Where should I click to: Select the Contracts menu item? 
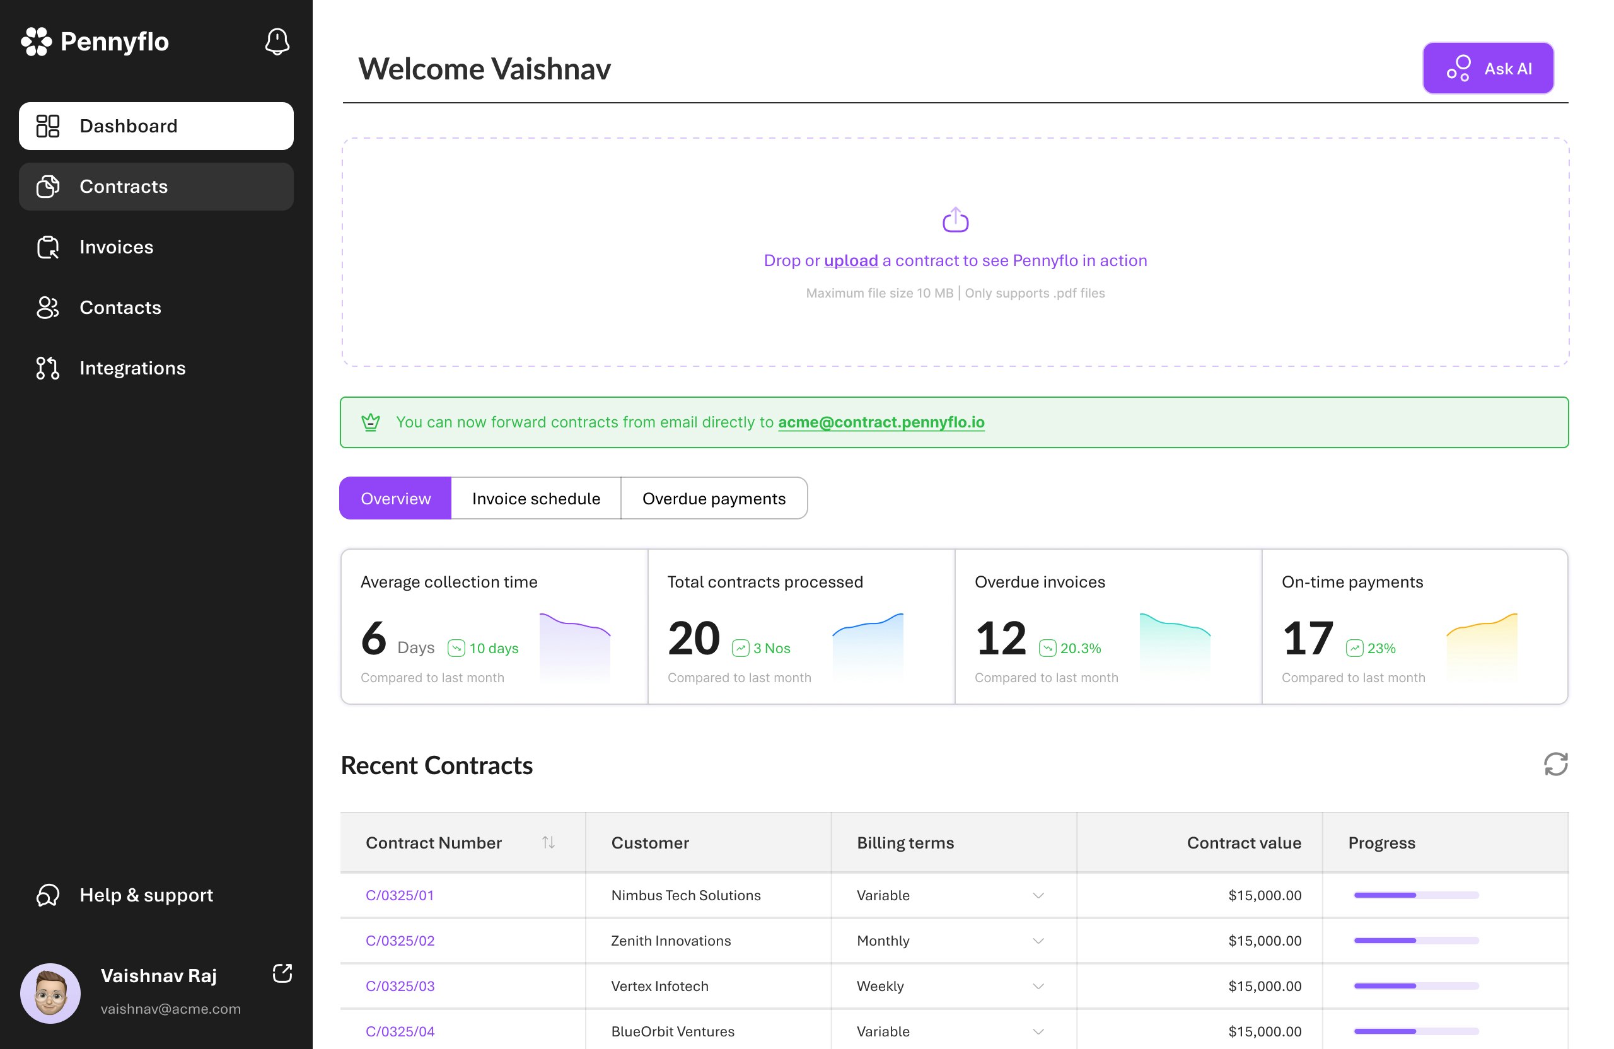point(124,187)
